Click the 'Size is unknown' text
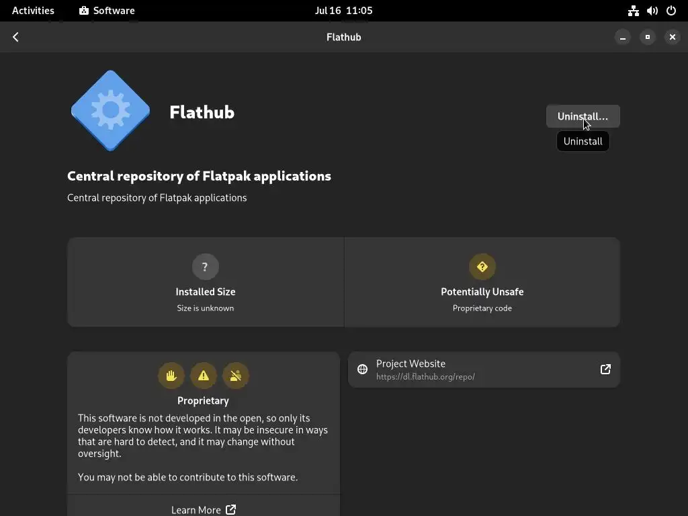 [206, 308]
